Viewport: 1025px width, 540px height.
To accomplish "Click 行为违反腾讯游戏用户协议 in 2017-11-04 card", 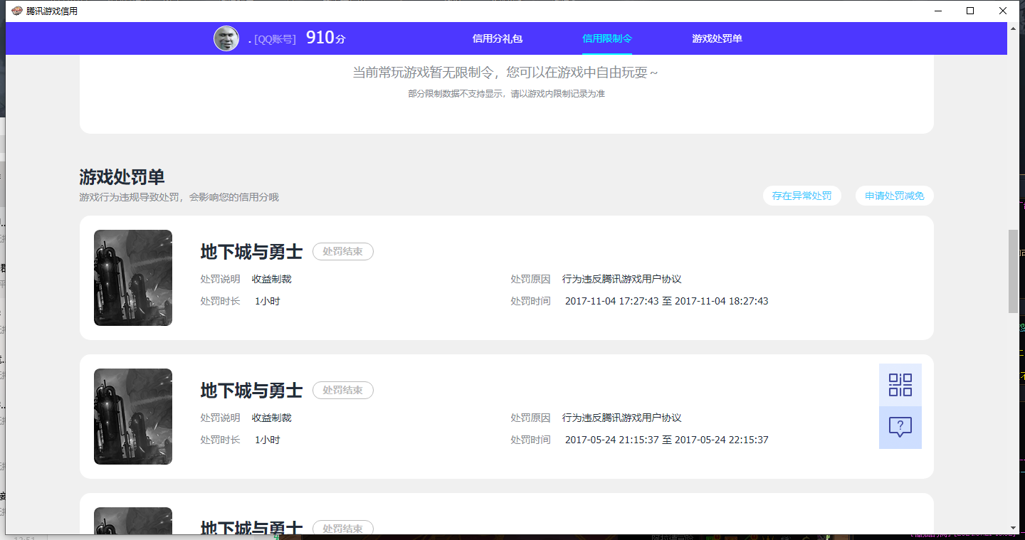I will click(622, 279).
